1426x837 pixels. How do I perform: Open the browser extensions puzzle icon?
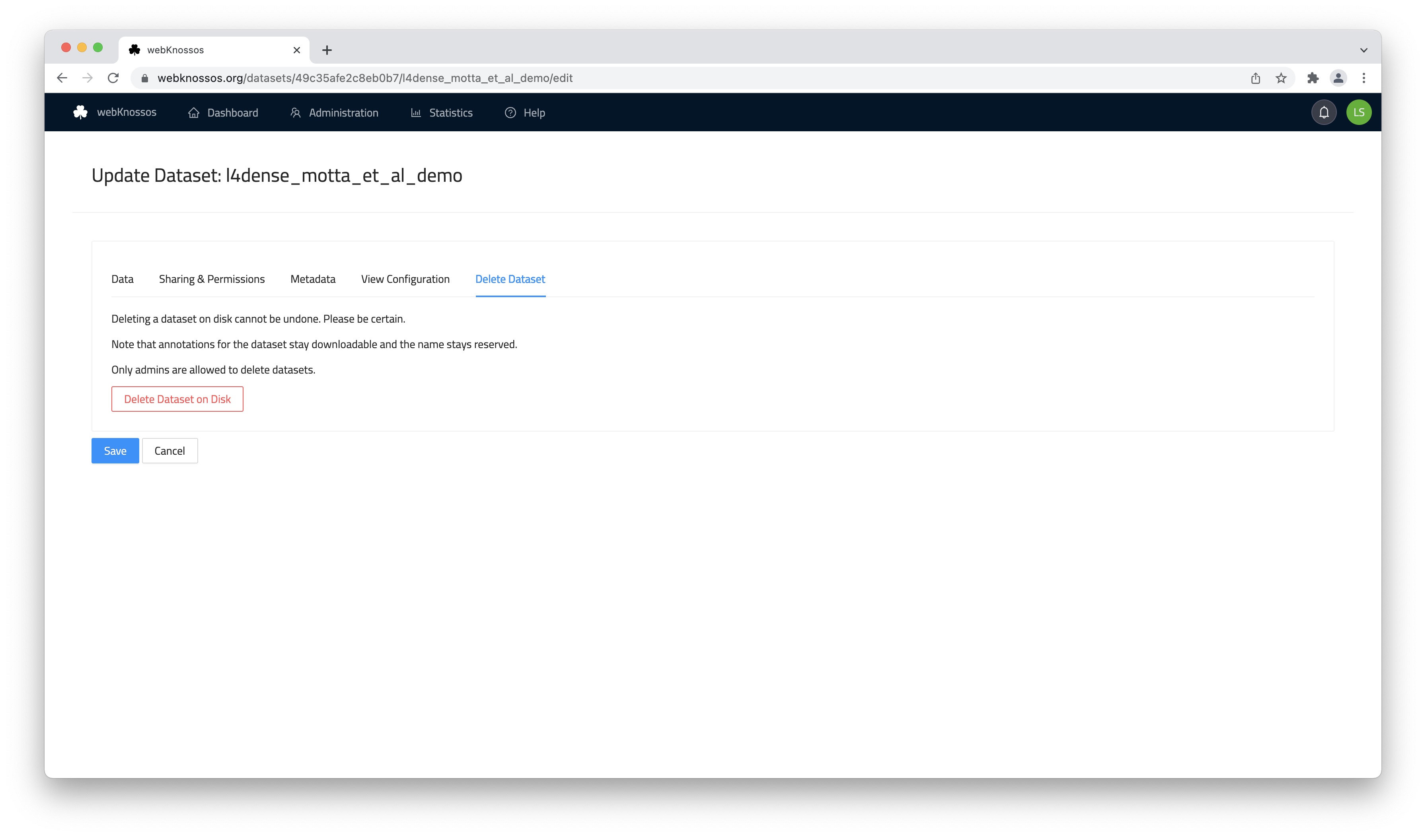pos(1313,78)
